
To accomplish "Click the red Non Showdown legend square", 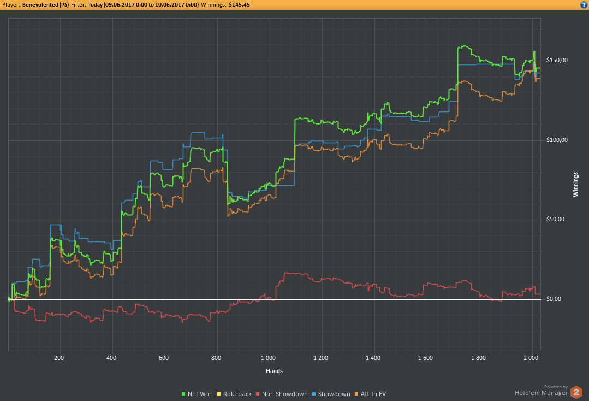I will [257, 394].
